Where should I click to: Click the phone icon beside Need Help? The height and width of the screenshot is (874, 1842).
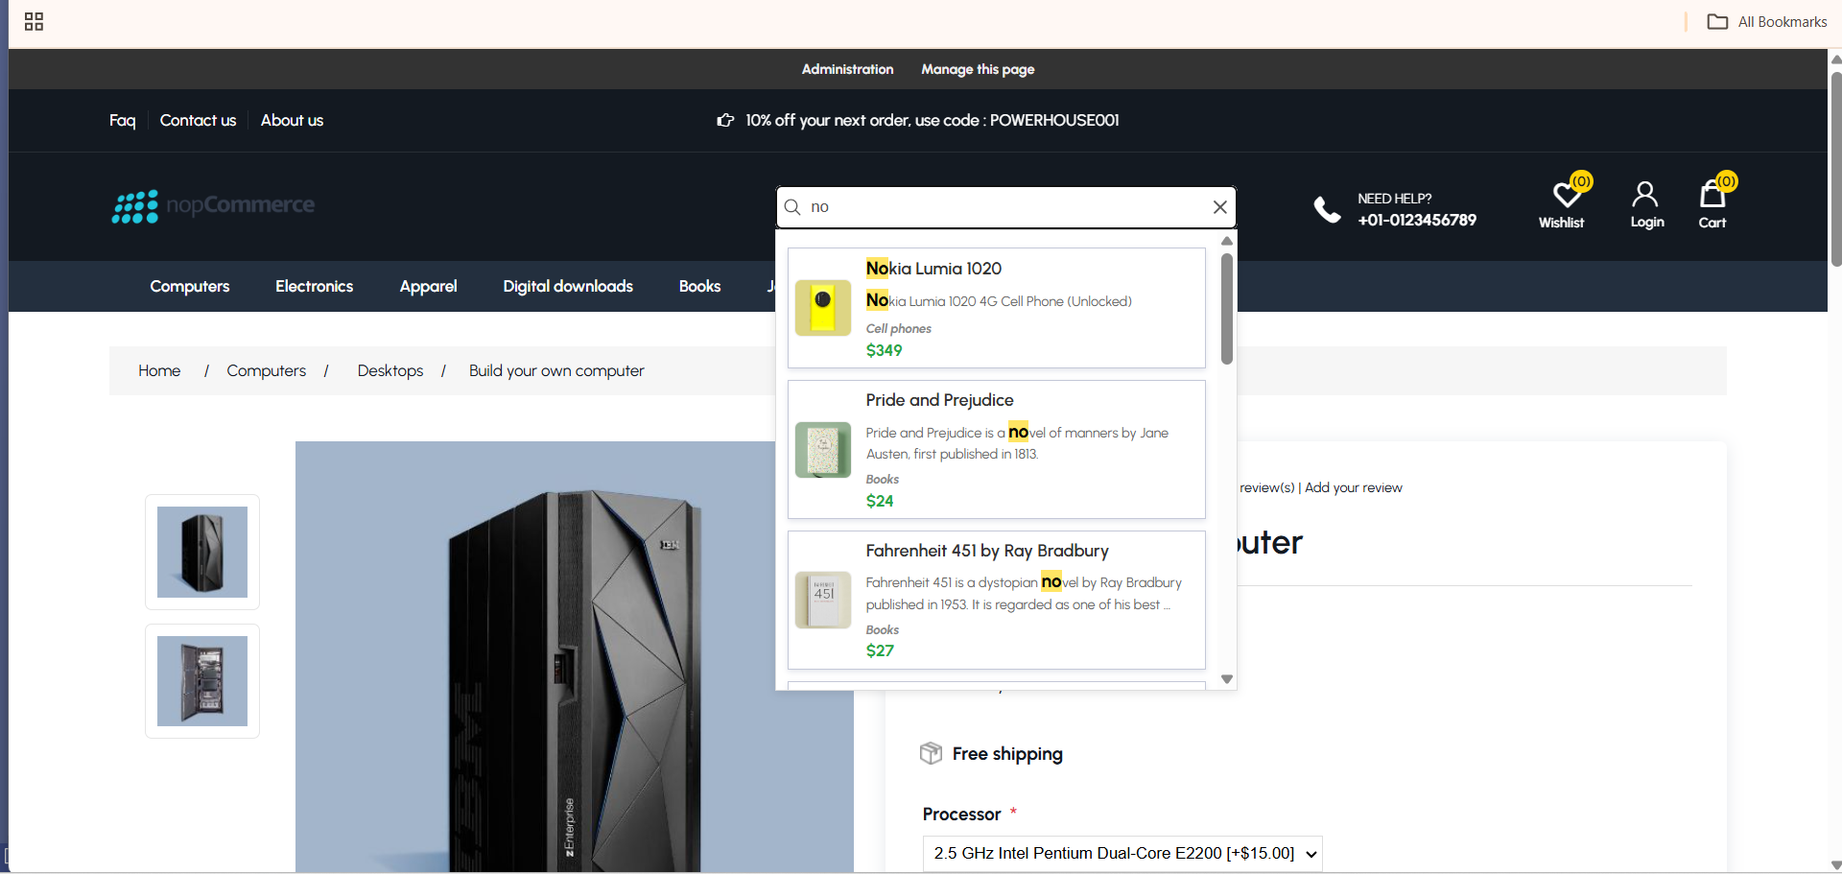[1327, 209]
